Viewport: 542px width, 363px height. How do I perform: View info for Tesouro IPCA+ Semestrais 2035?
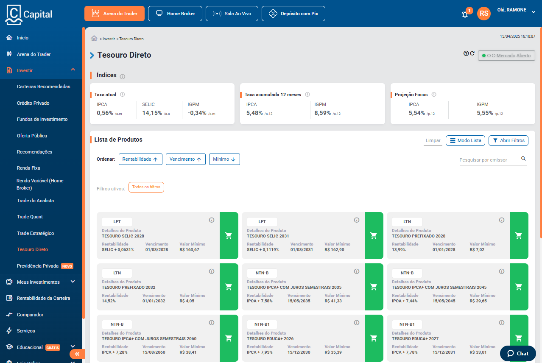pos(357,271)
